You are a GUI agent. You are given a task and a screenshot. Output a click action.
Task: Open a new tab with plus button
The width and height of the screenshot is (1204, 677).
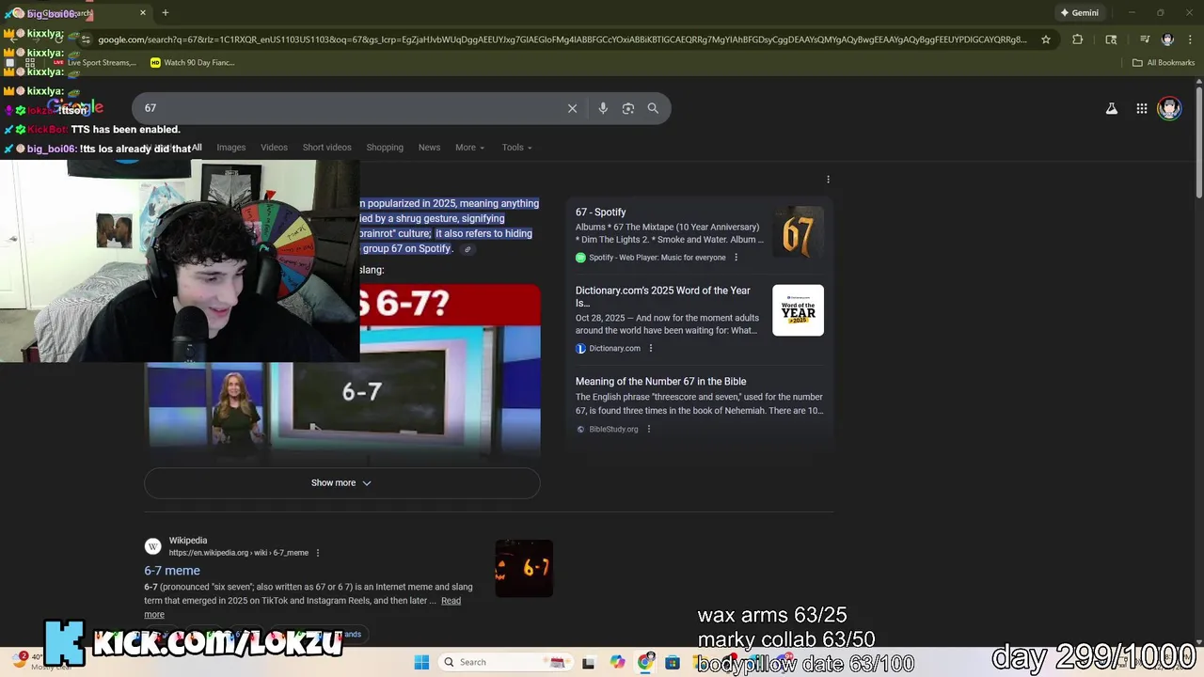click(166, 12)
